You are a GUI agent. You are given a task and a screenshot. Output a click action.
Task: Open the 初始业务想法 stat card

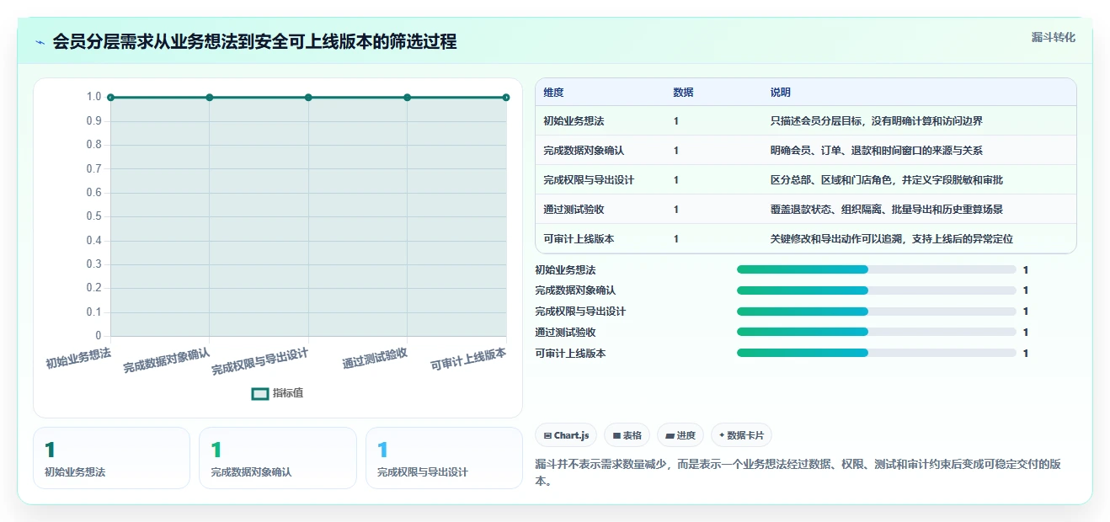point(111,458)
